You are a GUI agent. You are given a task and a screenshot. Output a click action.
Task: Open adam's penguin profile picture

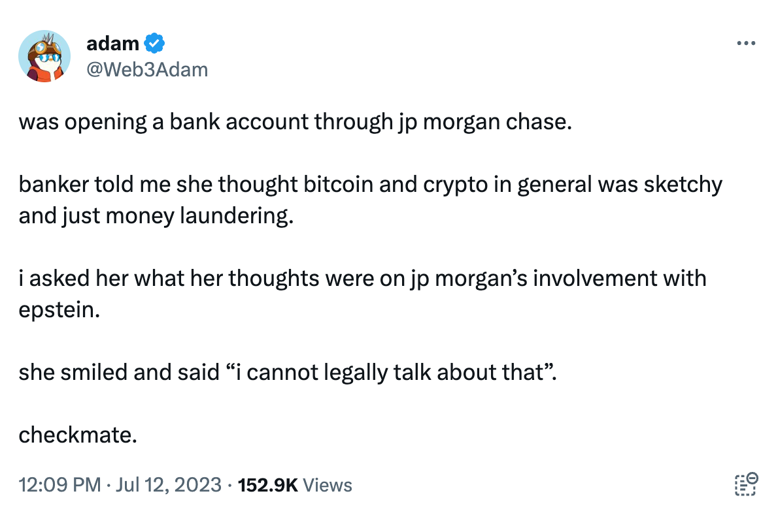tap(44, 56)
